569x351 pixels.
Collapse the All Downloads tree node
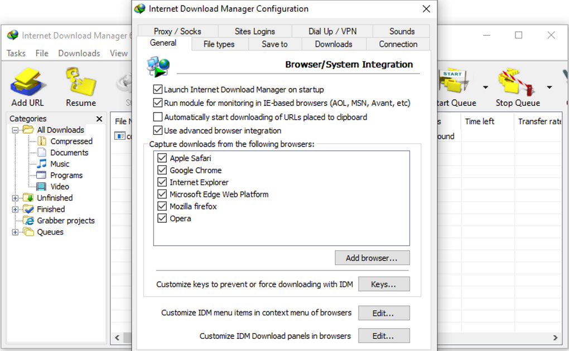point(15,130)
